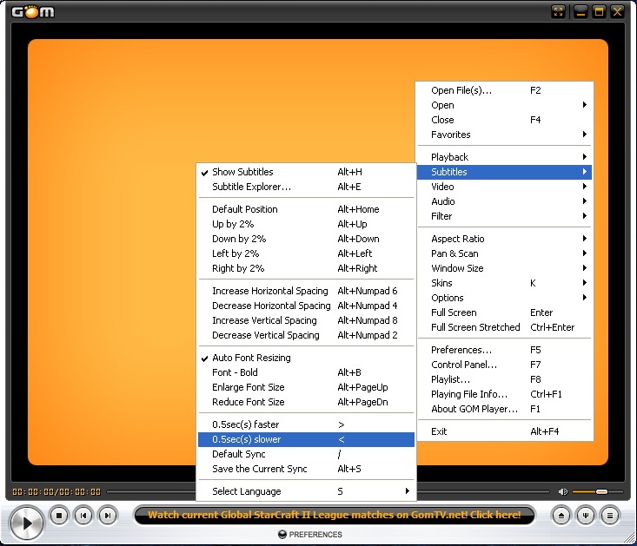Click the GOM logo
Screen dimensions: 637x546
click(33, 12)
